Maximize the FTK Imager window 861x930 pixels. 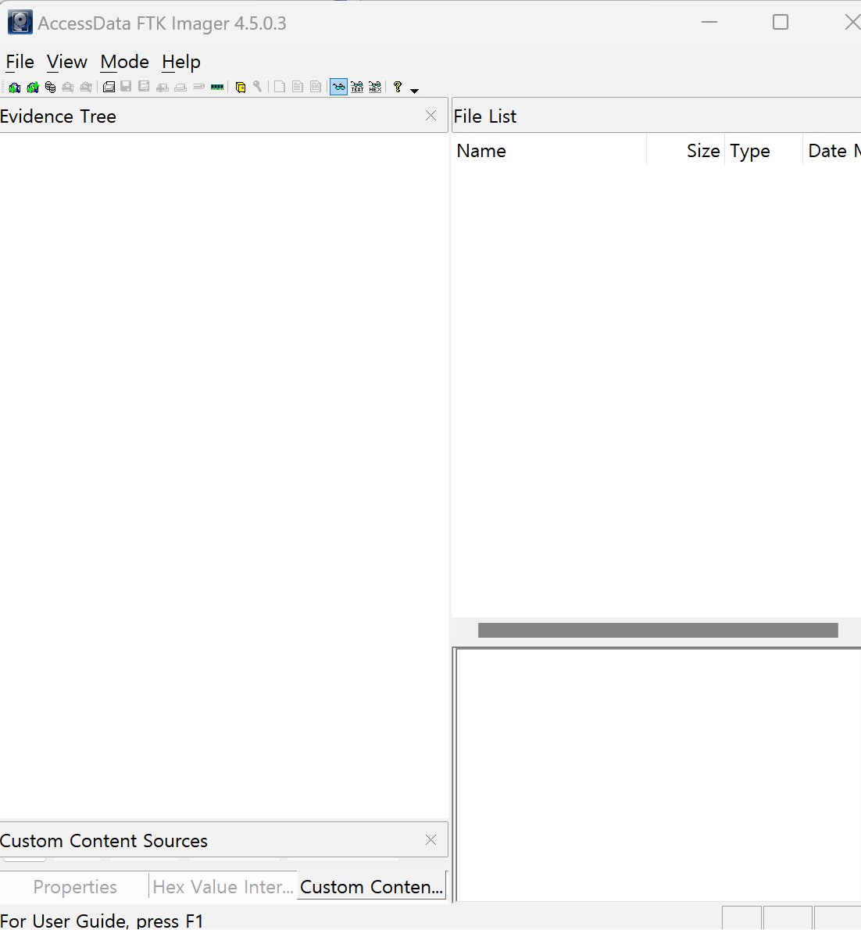point(781,22)
